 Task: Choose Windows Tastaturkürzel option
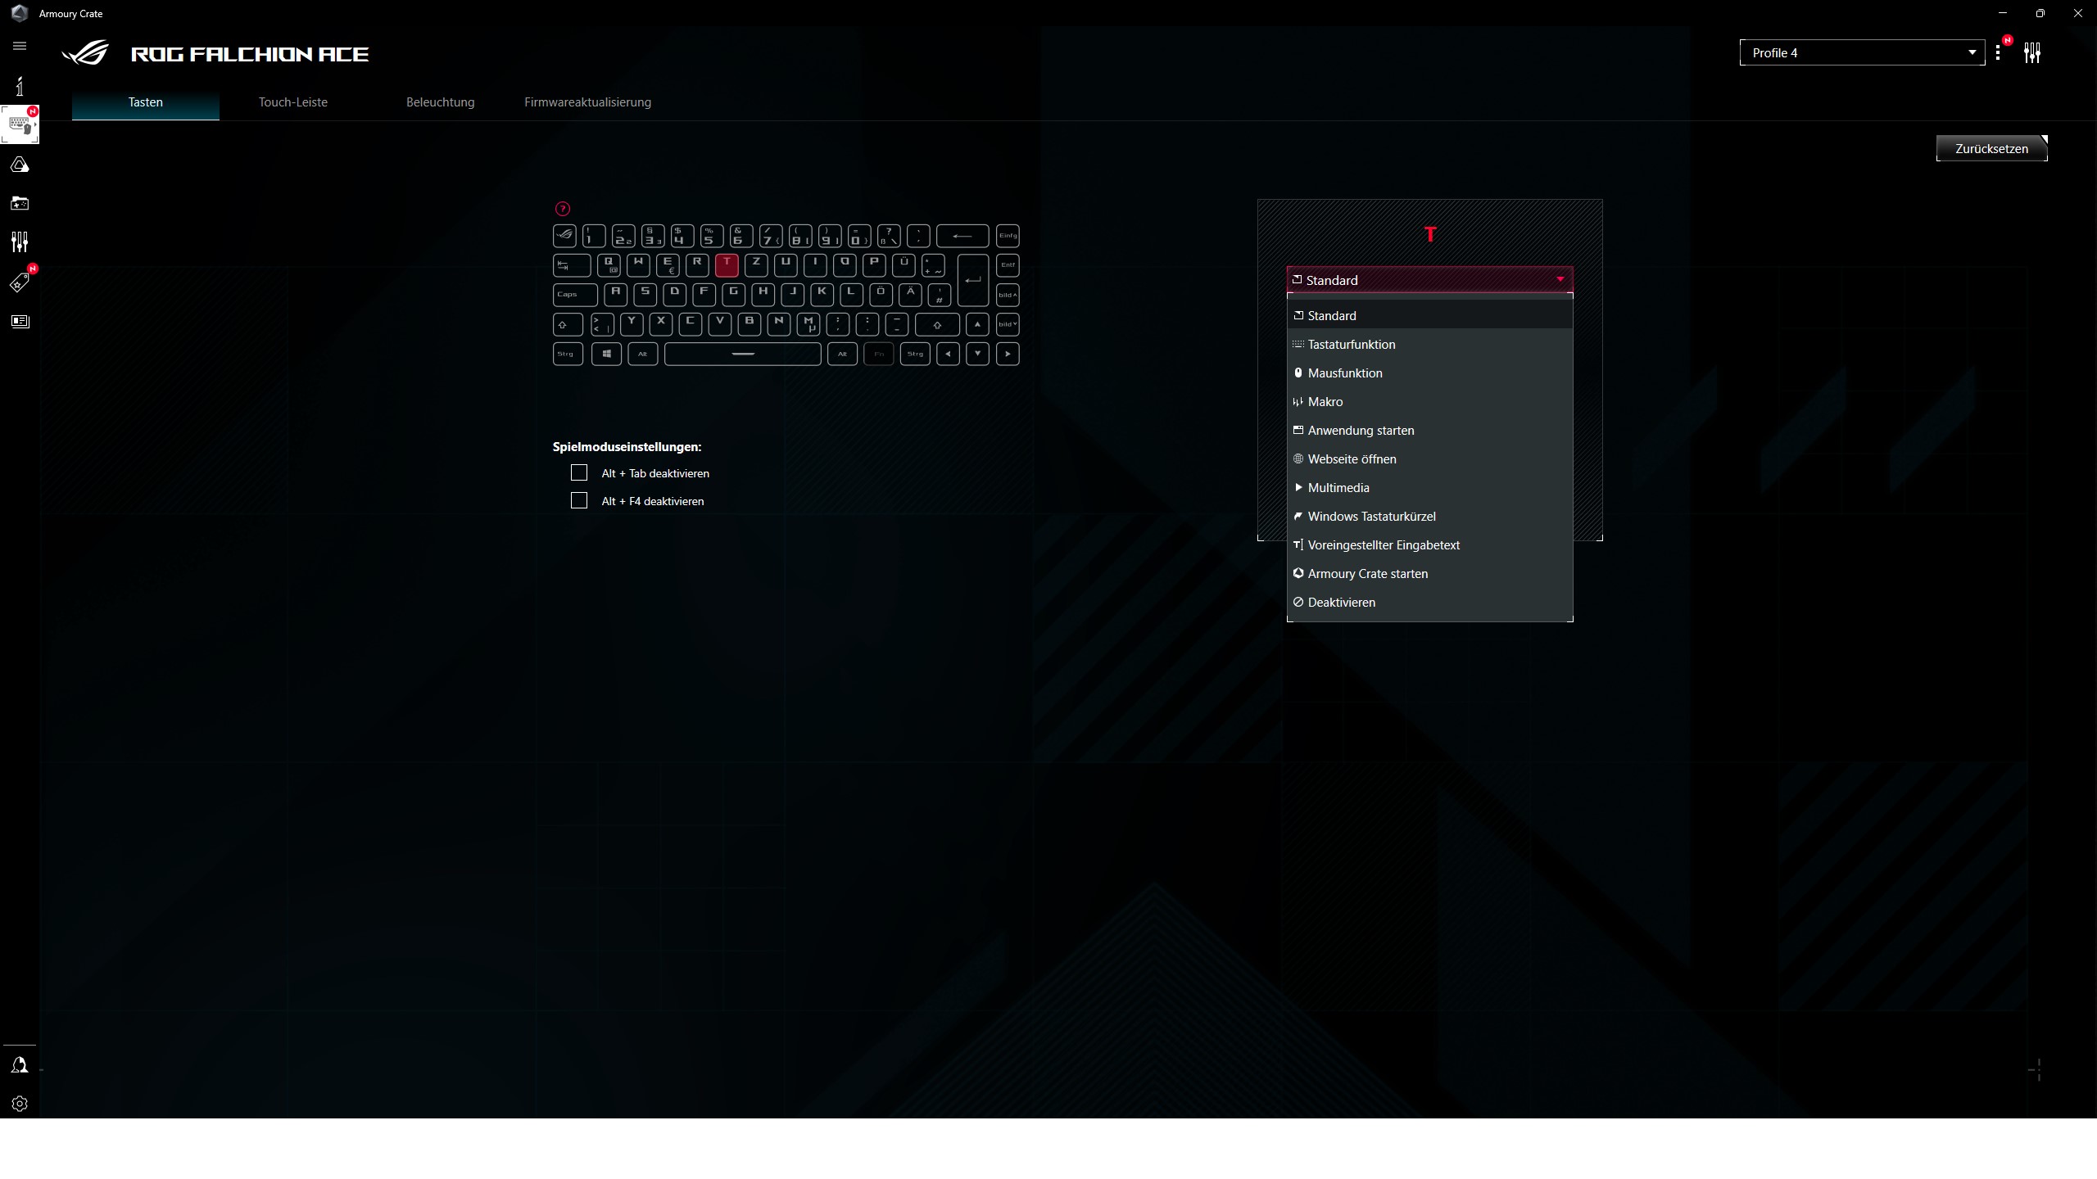pos(1371,517)
